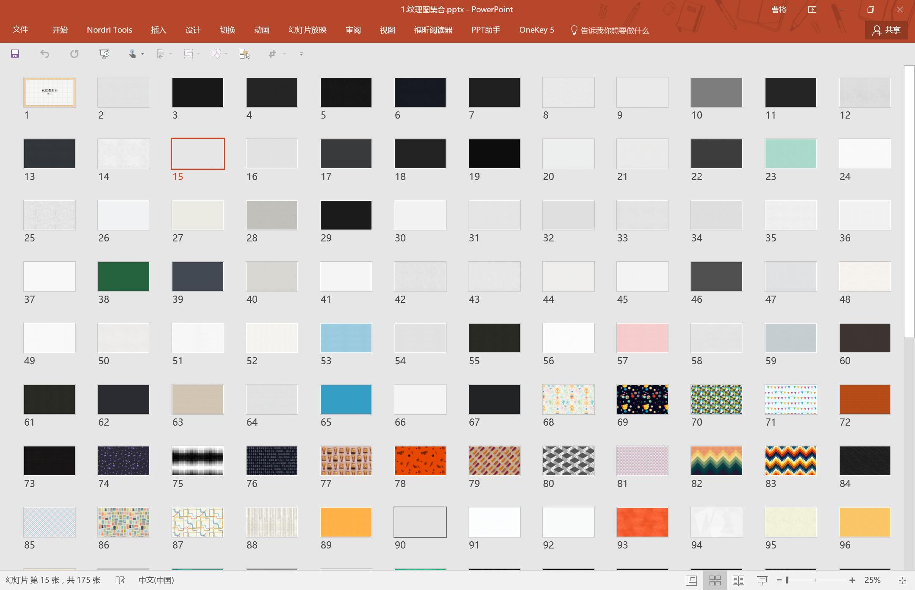Select slide 23 mint green thumbnail
The width and height of the screenshot is (915, 590).
(790, 154)
